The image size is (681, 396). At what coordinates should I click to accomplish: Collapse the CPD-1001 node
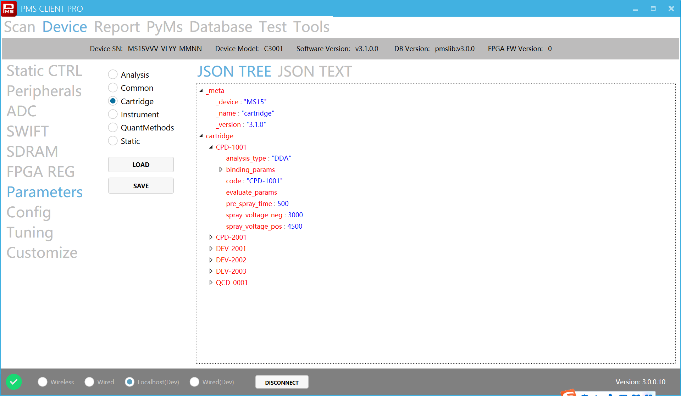point(211,147)
